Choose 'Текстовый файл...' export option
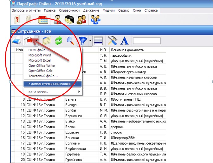213x163 pixels. click(x=53, y=76)
